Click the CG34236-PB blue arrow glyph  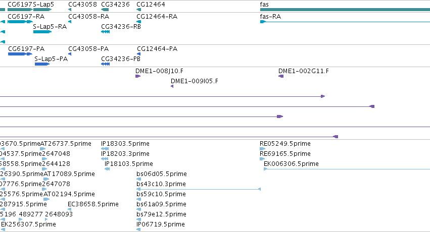(105, 64)
